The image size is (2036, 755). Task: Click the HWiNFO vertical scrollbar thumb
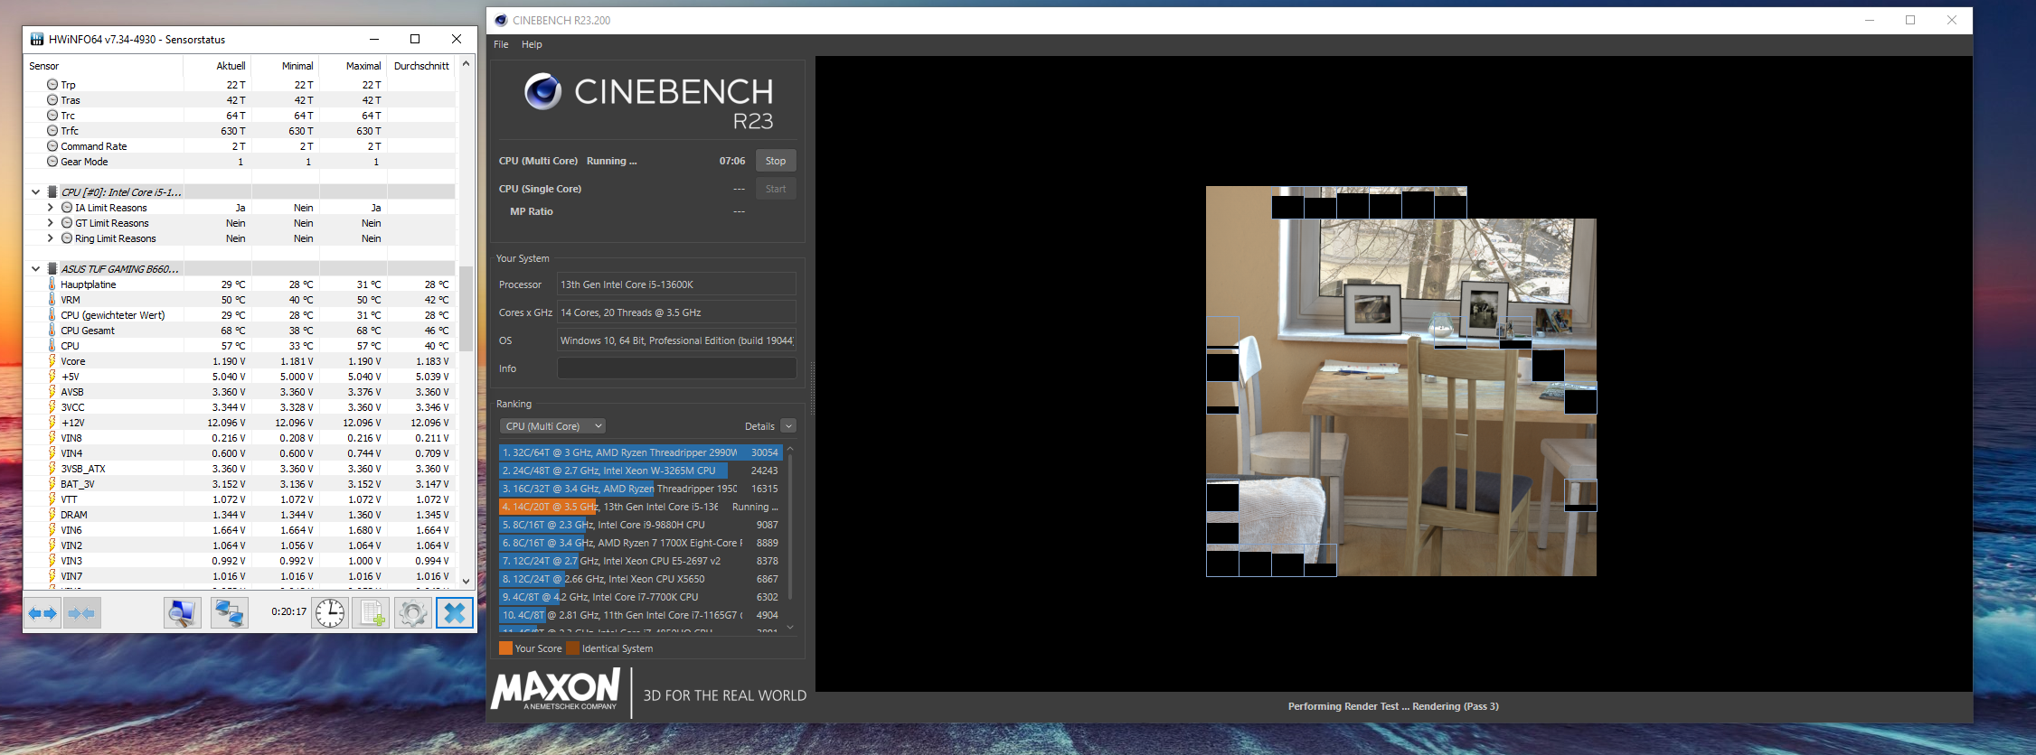tap(466, 308)
